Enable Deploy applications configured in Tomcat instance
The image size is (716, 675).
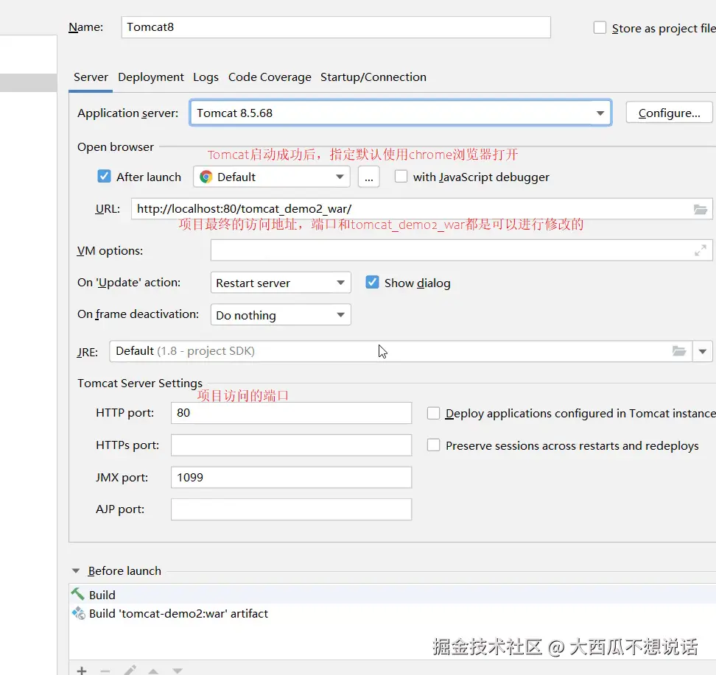[x=433, y=413]
